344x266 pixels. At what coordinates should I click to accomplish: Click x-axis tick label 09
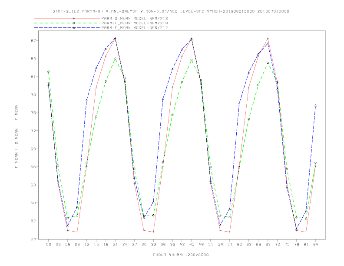[77, 244]
